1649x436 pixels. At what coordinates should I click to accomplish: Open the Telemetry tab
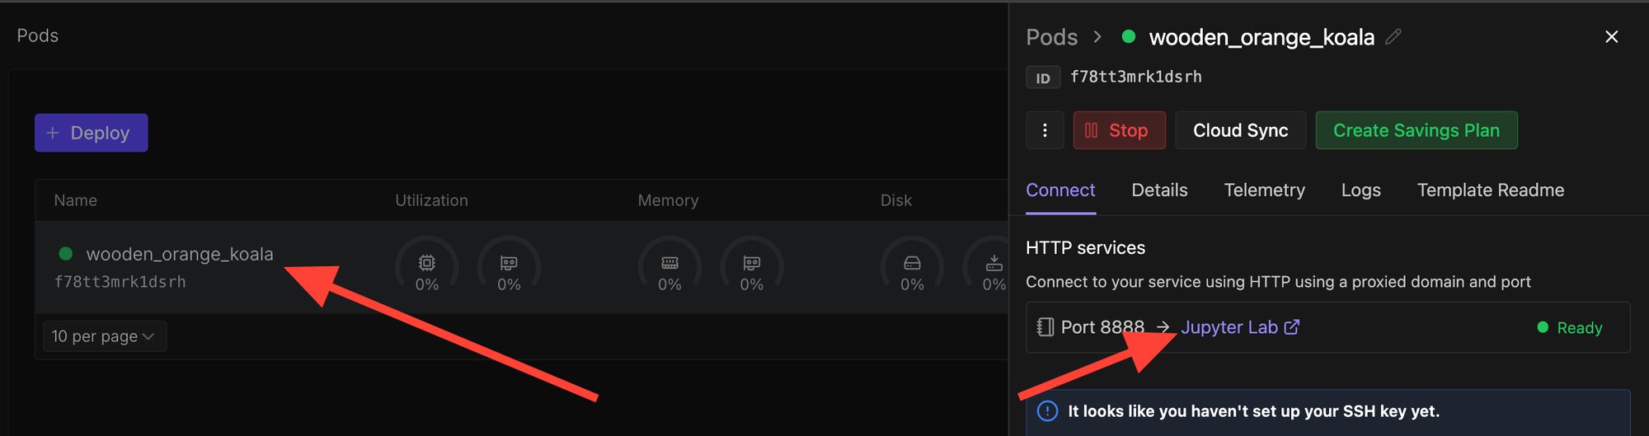click(x=1264, y=190)
